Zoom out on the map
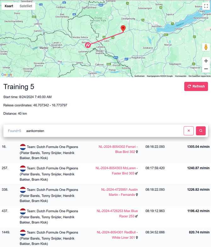211x247 pixels. (206, 69)
